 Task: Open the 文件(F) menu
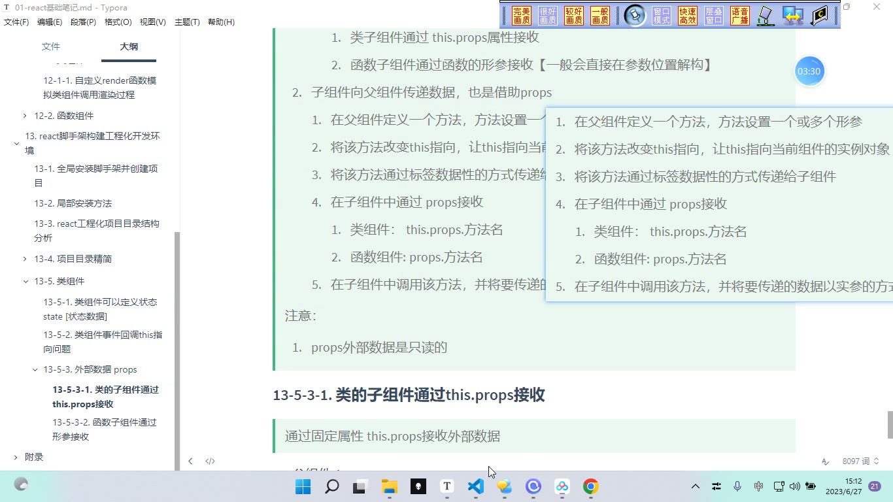(x=16, y=22)
